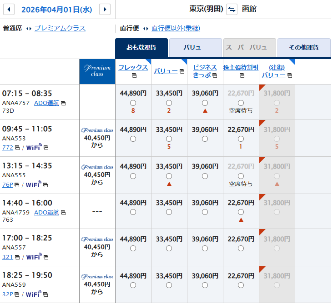Viewport: 333px width, 304px height.
Task: Open the プレミアムクラス link
Action: click(x=60, y=28)
